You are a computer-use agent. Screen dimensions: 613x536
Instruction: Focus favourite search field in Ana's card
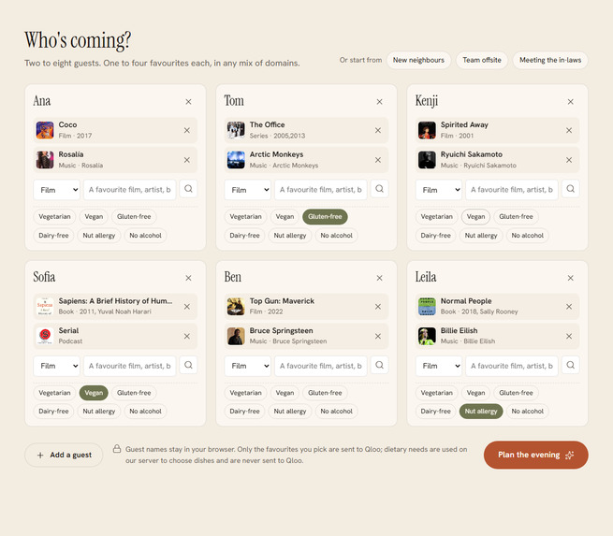click(130, 190)
